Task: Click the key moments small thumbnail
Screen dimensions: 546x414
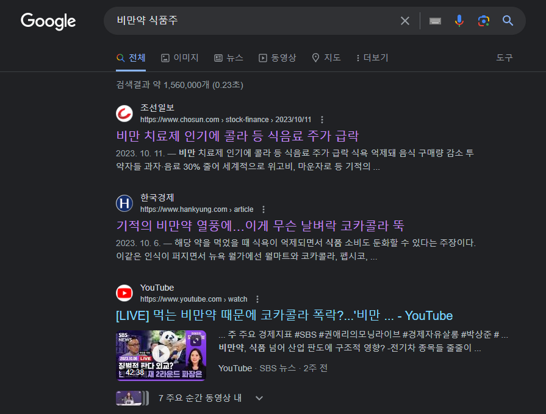Action: point(132,398)
